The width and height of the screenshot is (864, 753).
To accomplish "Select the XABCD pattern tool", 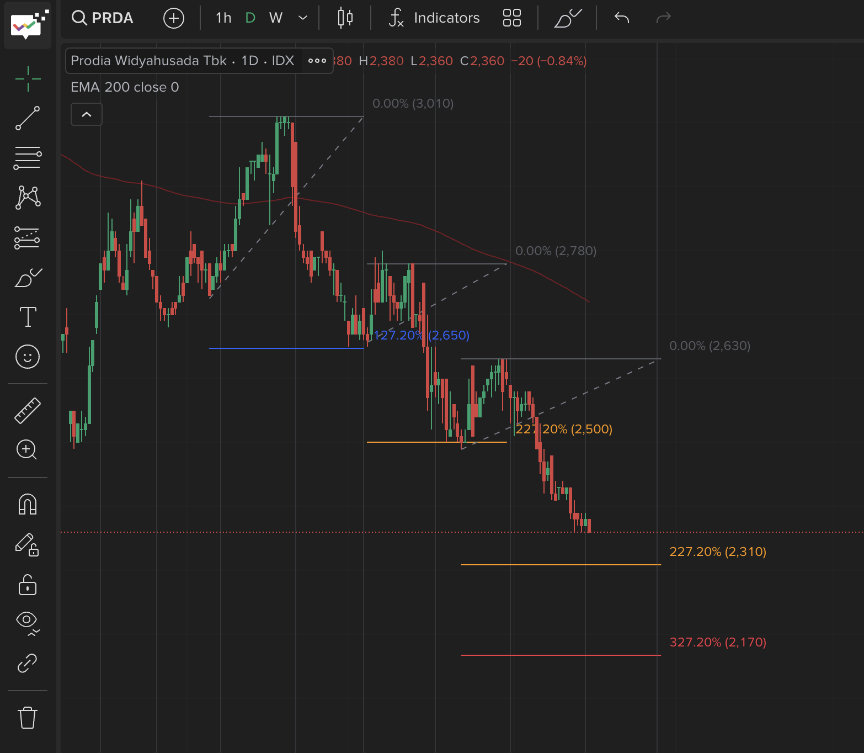I will (x=28, y=198).
